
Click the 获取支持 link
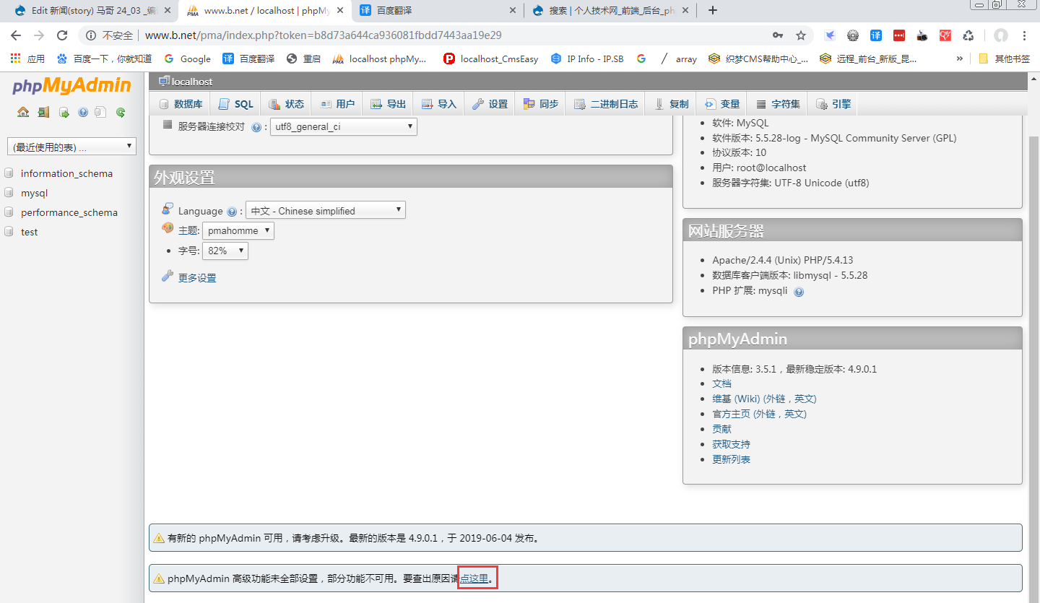pos(731,444)
